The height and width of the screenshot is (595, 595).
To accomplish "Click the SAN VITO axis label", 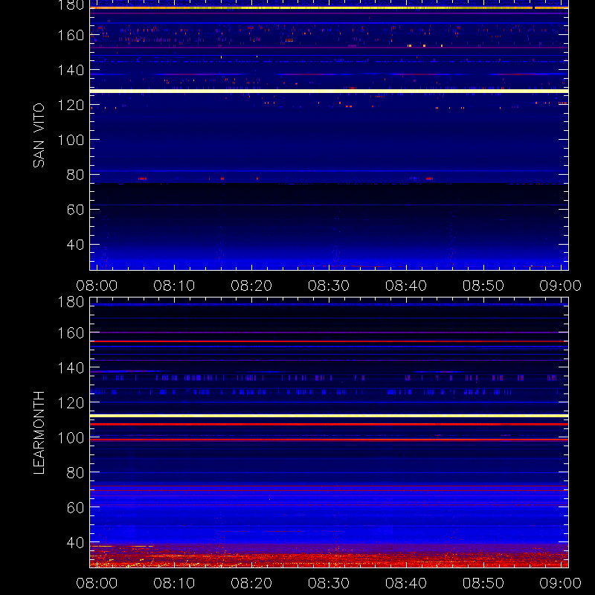I will 39,135.
